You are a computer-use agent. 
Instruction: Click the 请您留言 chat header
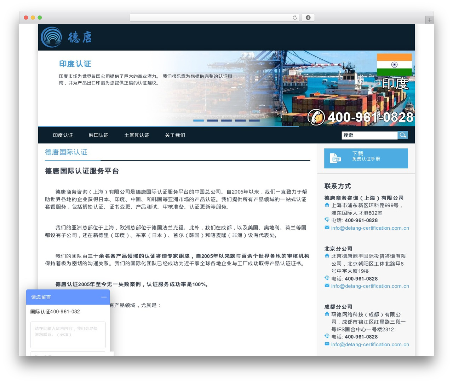[68, 297]
